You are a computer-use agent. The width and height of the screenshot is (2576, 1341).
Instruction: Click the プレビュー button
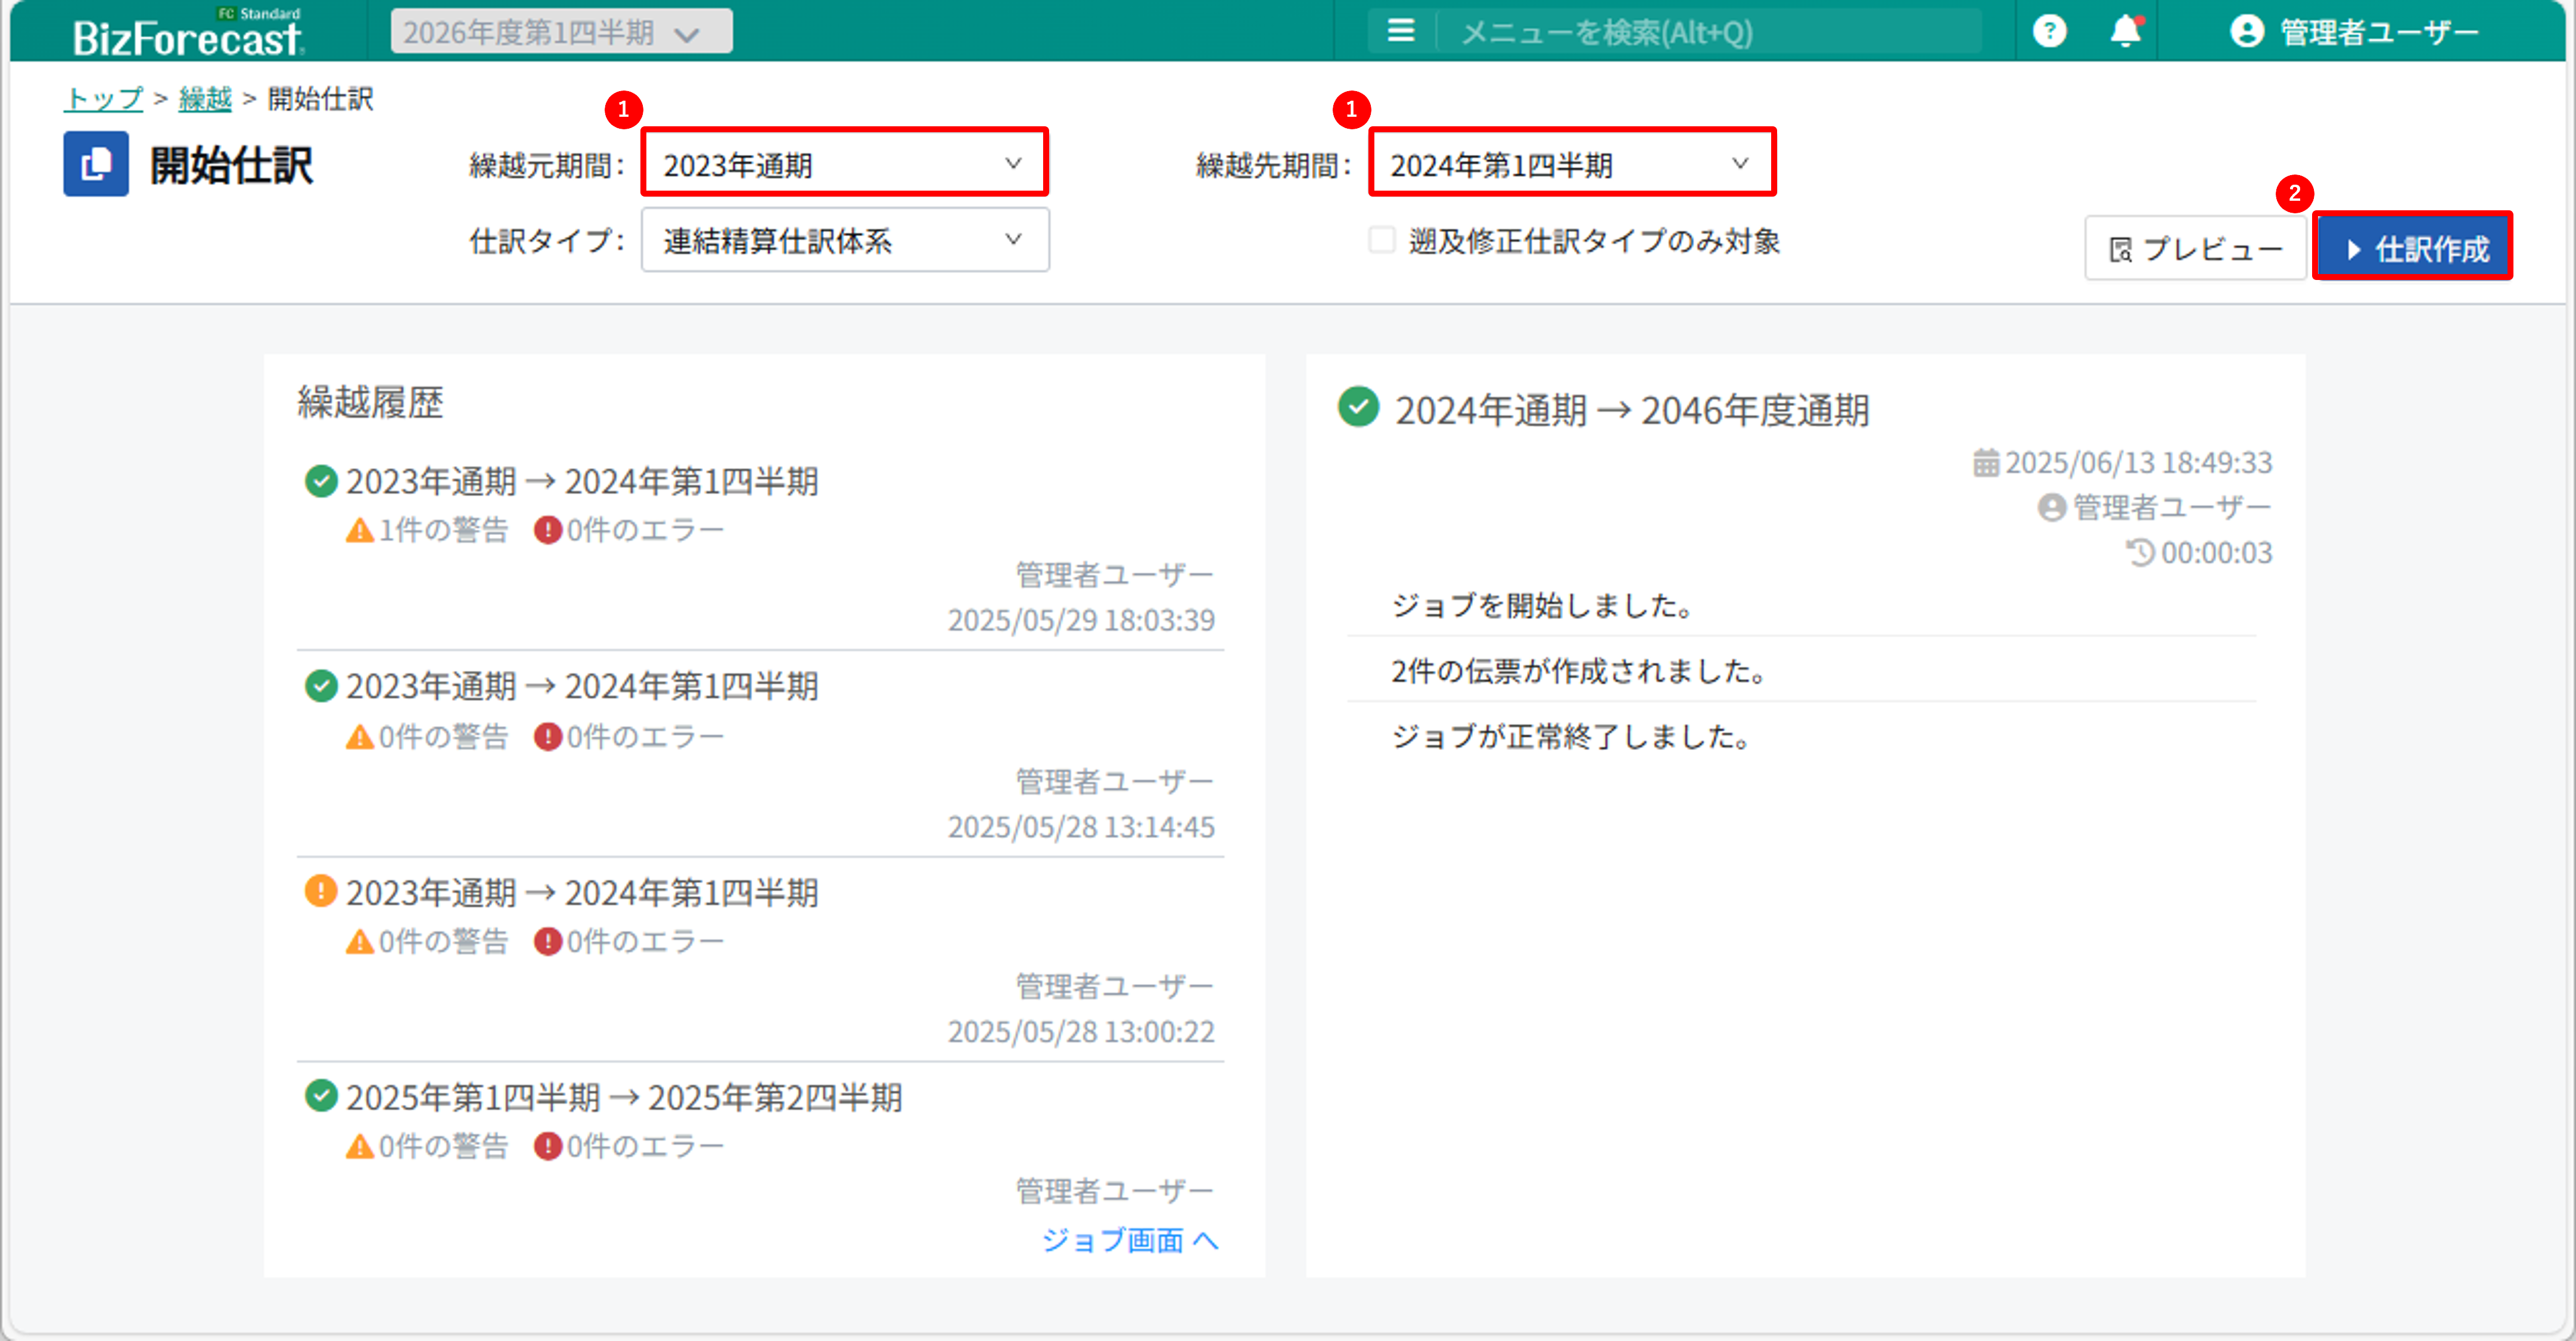click(x=2195, y=248)
